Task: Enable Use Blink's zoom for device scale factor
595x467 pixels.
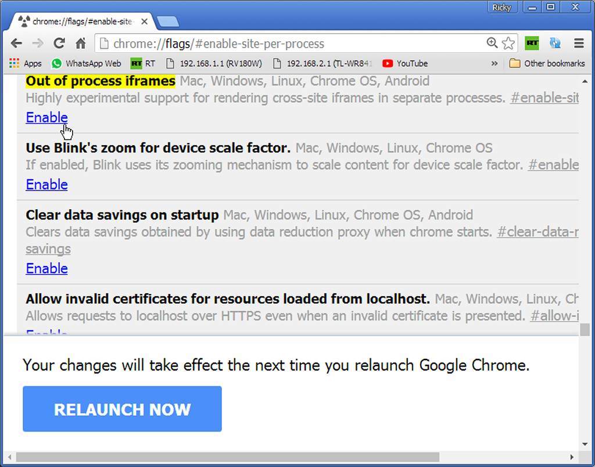Action: coord(46,184)
